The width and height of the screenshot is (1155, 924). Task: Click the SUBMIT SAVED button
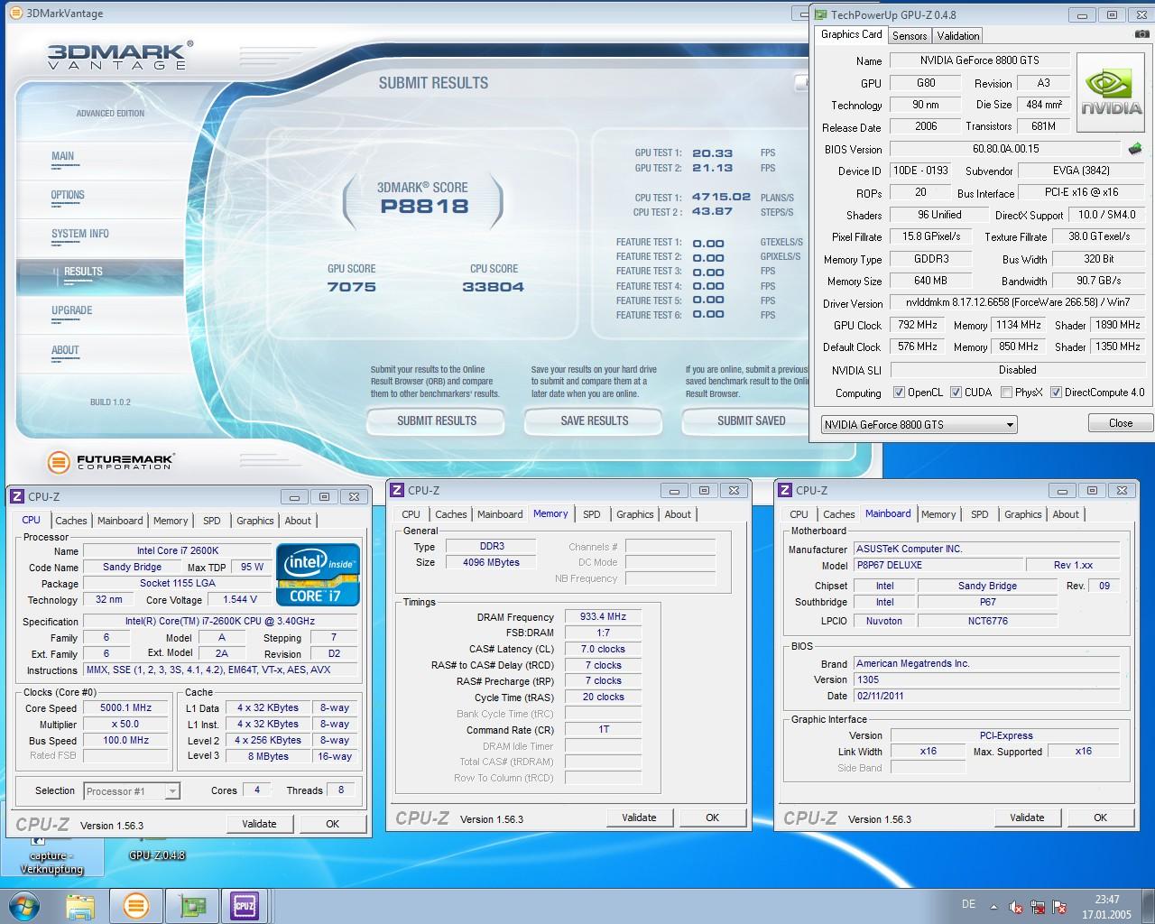747,421
